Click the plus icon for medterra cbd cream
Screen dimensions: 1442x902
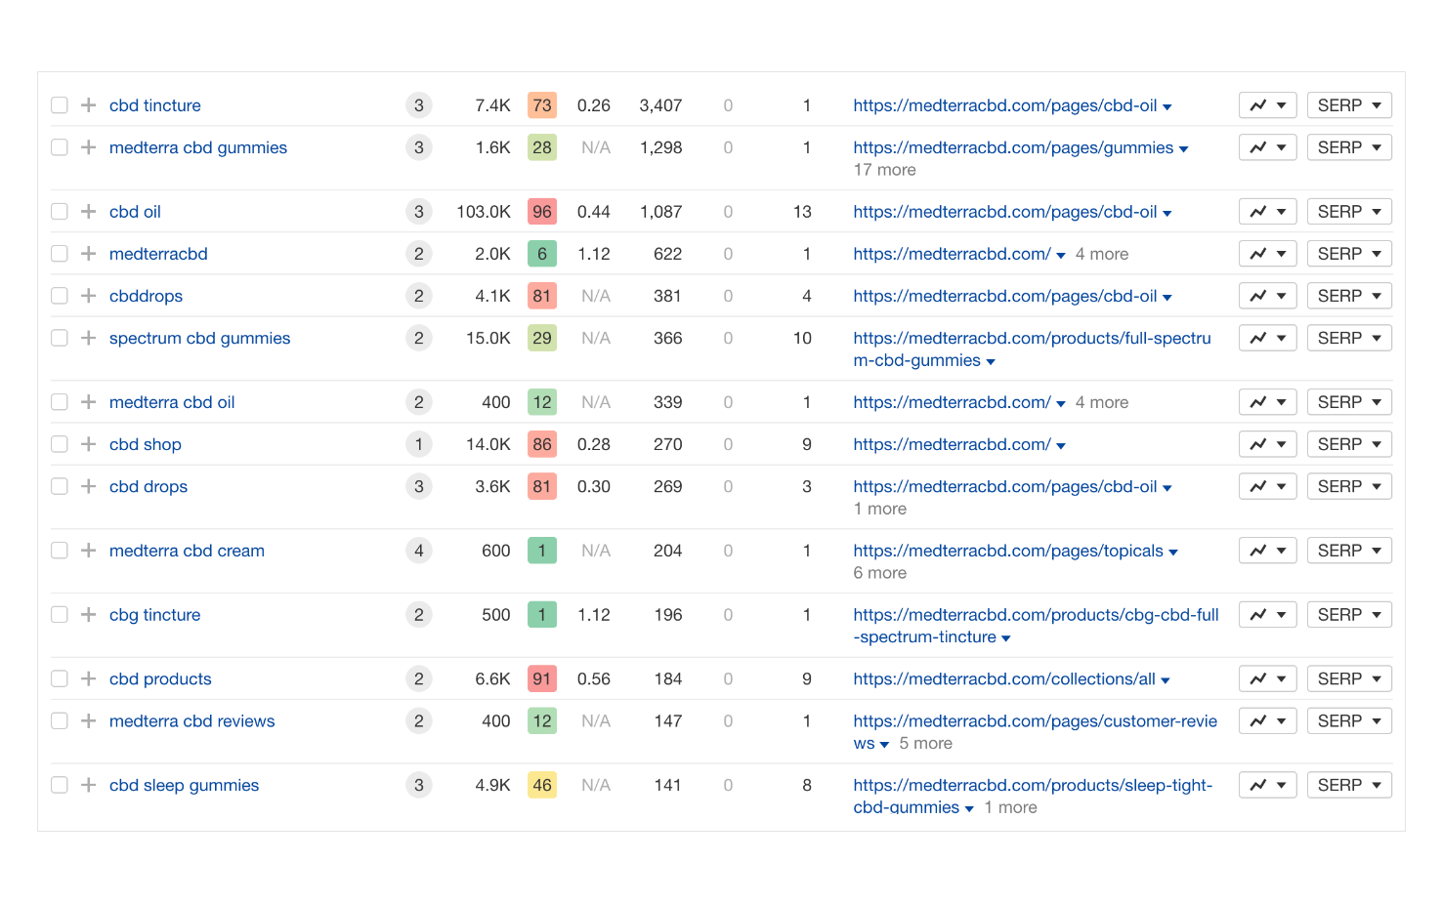tap(89, 551)
